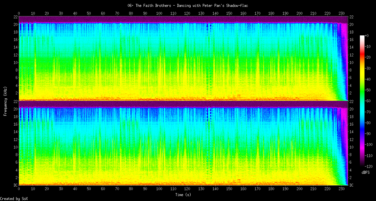Click the DC label at the bottom right
Viewport: 376px width, 201px height.
click(352, 185)
